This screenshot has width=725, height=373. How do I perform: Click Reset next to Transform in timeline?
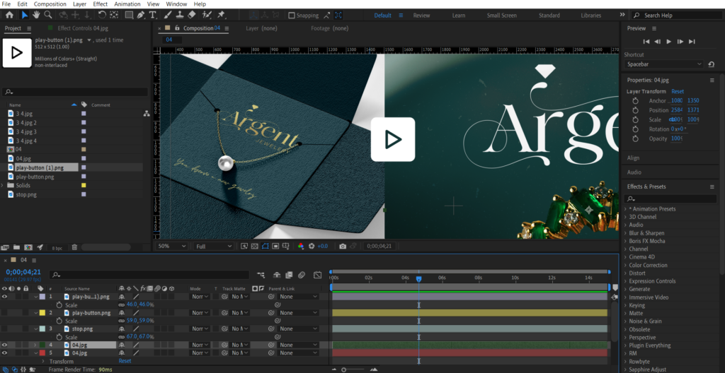[125, 361]
